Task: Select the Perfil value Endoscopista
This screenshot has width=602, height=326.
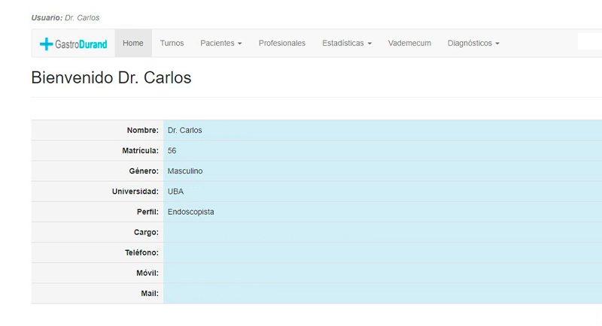Action: [191, 212]
